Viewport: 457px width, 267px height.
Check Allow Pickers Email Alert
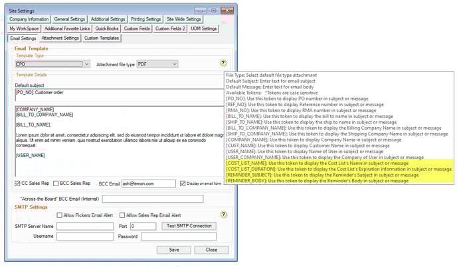click(x=60, y=215)
